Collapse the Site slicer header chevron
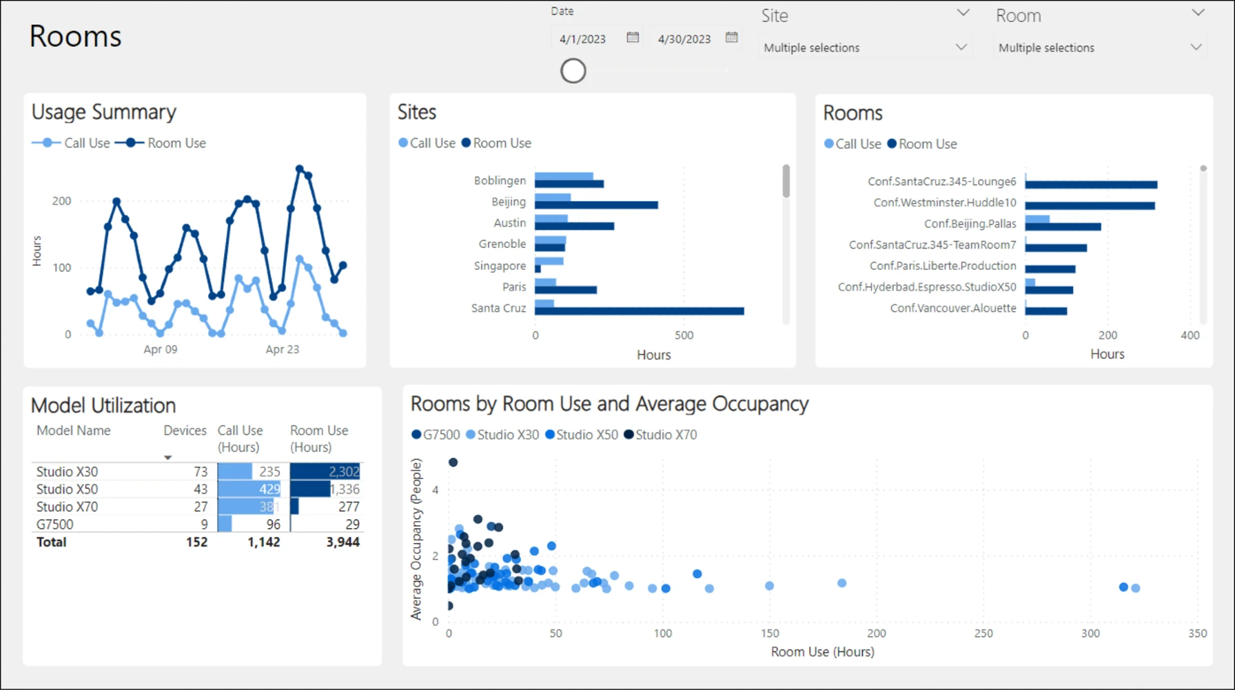 point(963,13)
